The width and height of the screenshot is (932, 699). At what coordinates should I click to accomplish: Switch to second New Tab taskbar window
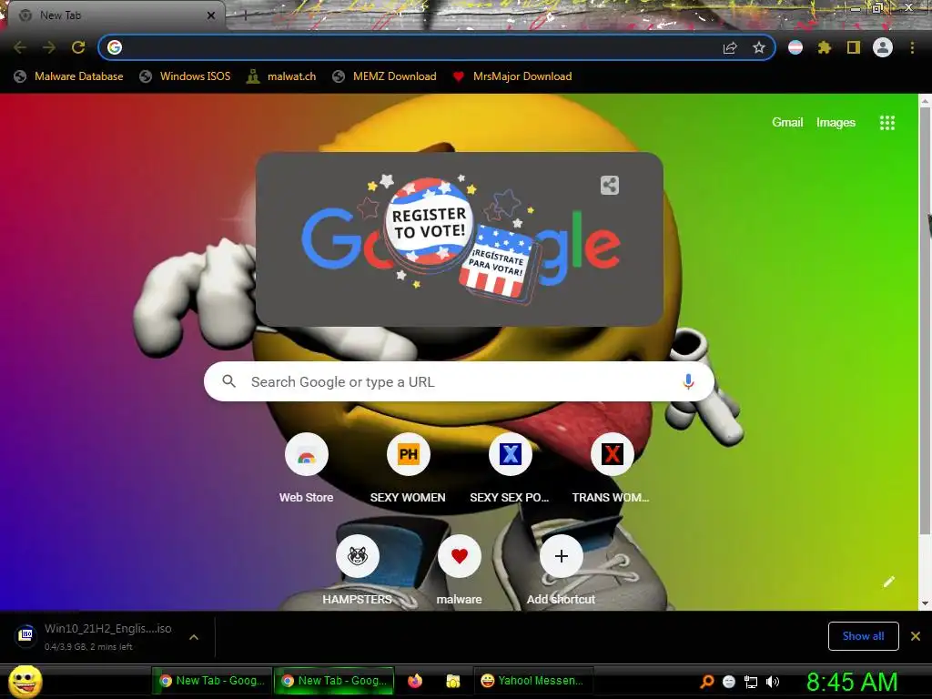click(x=334, y=681)
